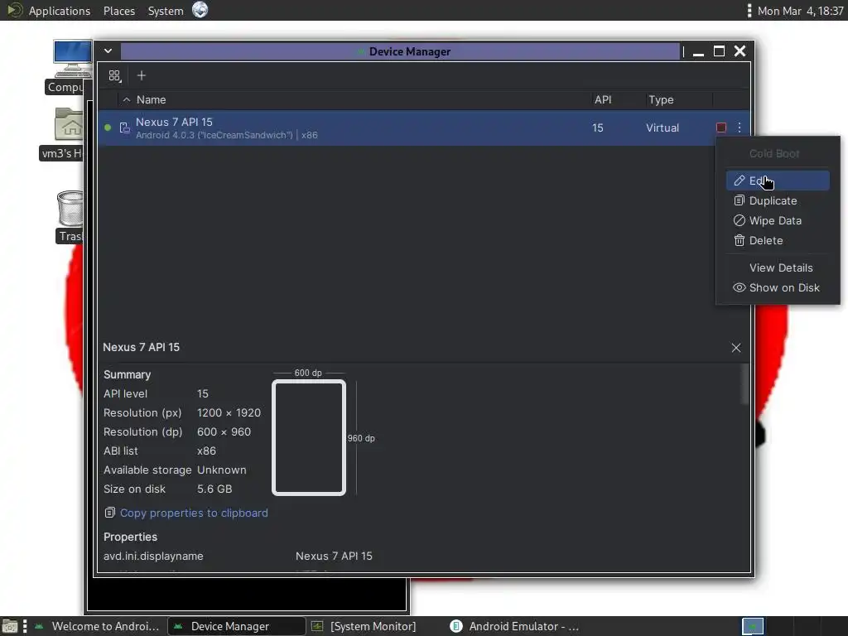The height and width of the screenshot is (636, 848).
Task: Click the disabled Cold Boot entry
Action: (777, 153)
